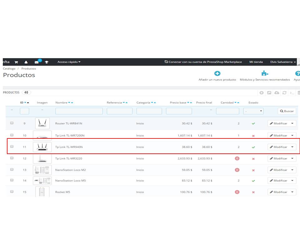Click Conectar con su cuenta de PrestaShop Marketplace
This screenshot has width=300, height=225.
[x=203, y=62]
